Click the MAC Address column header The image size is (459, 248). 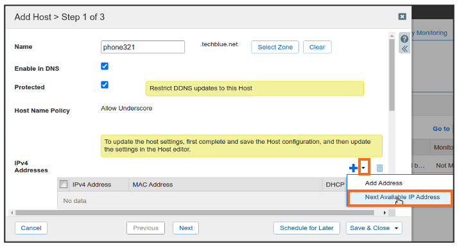pos(225,184)
